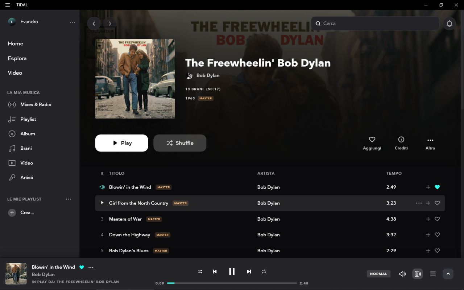
Task: Expand the now playing view chevron
Action: [448, 274]
